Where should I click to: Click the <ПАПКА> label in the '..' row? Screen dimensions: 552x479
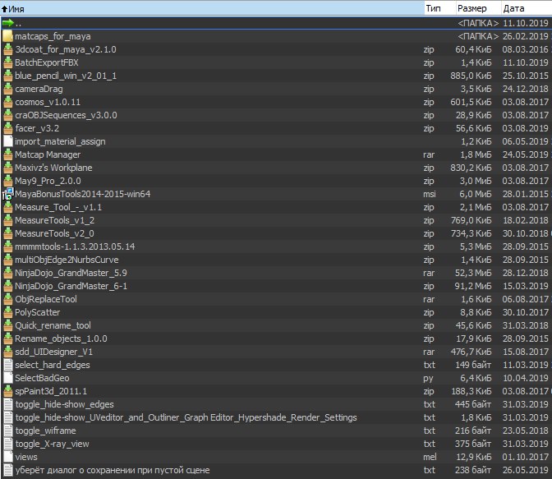pyautogui.click(x=478, y=23)
